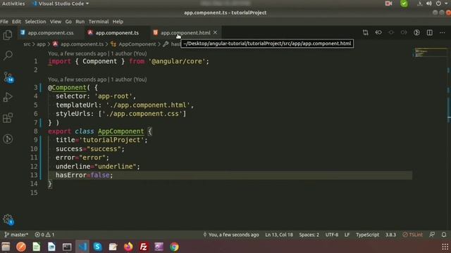451x253 pixels.
Task: Click the TypeScript version 3.8.3 in status bar
Action: pyautogui.click(x=390, y=235)
